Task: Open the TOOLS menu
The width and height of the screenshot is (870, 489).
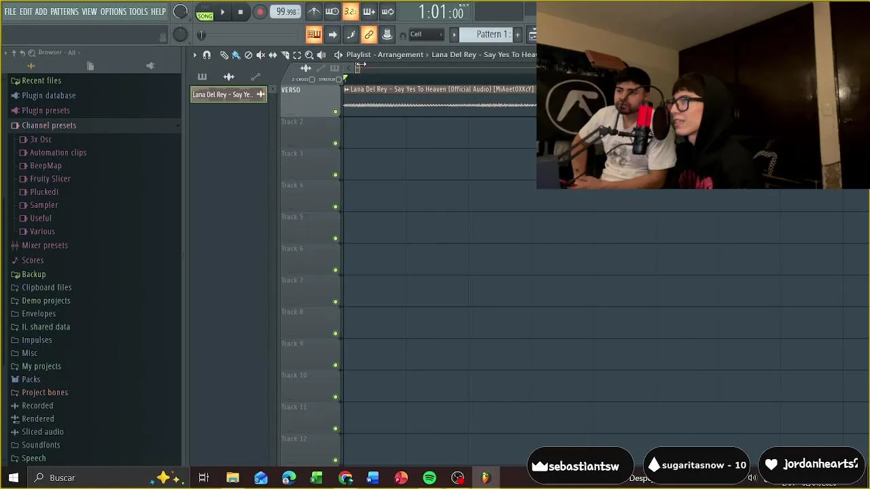Action: click(x=139, y=12)
